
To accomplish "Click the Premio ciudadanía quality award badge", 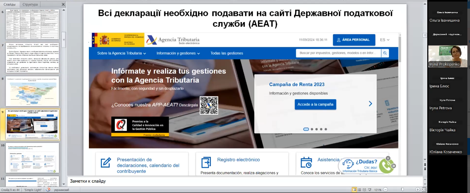I will tap(140, 126).
